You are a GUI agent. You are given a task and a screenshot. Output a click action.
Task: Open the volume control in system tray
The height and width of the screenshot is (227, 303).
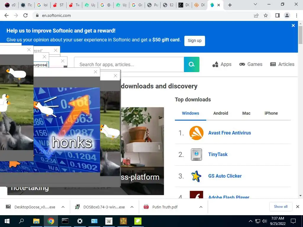(x=265, y=221)
